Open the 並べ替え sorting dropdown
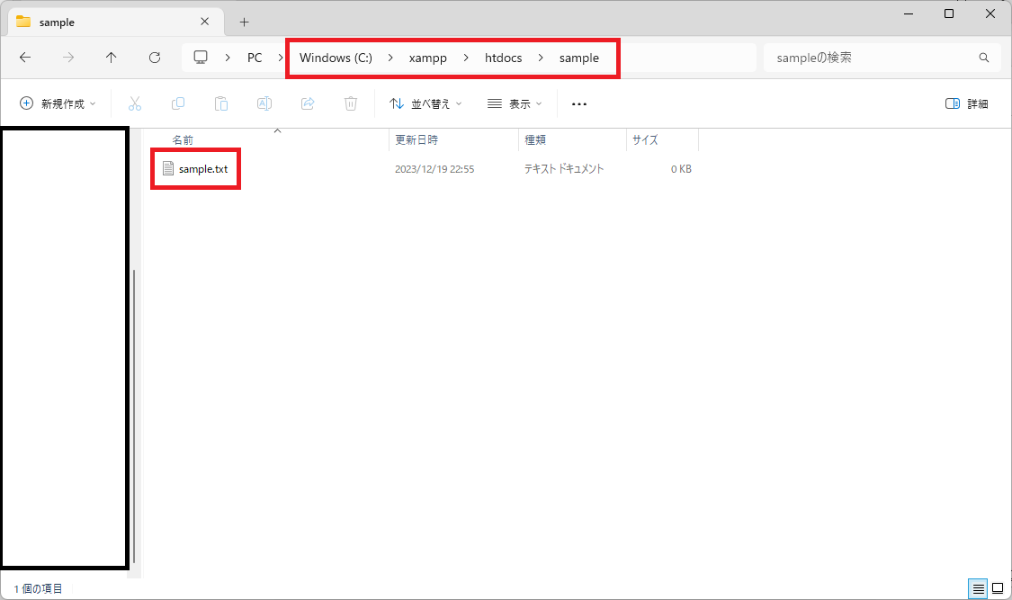The image size is (1012, 600). pyautogui.click(x=425, y=103)
